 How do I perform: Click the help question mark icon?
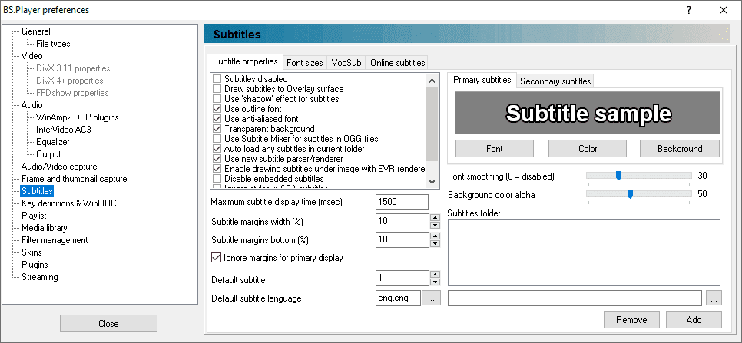pyautogui.click(x=689, y=10)
